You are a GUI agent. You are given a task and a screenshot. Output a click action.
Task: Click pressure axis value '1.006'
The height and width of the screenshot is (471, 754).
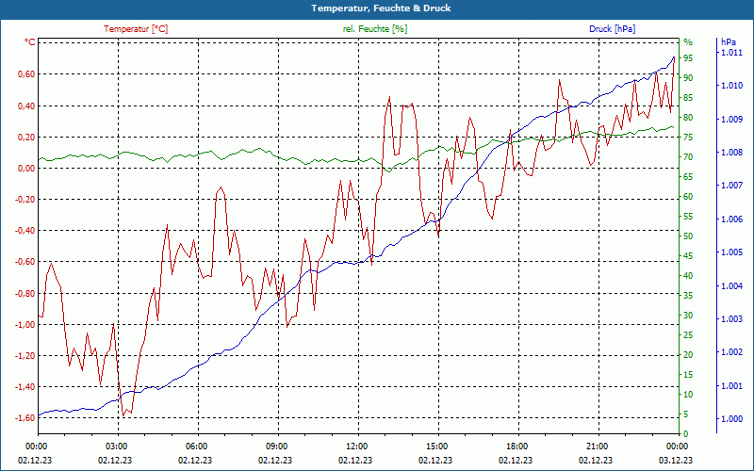pyautogui.click(x=732, y=219)
